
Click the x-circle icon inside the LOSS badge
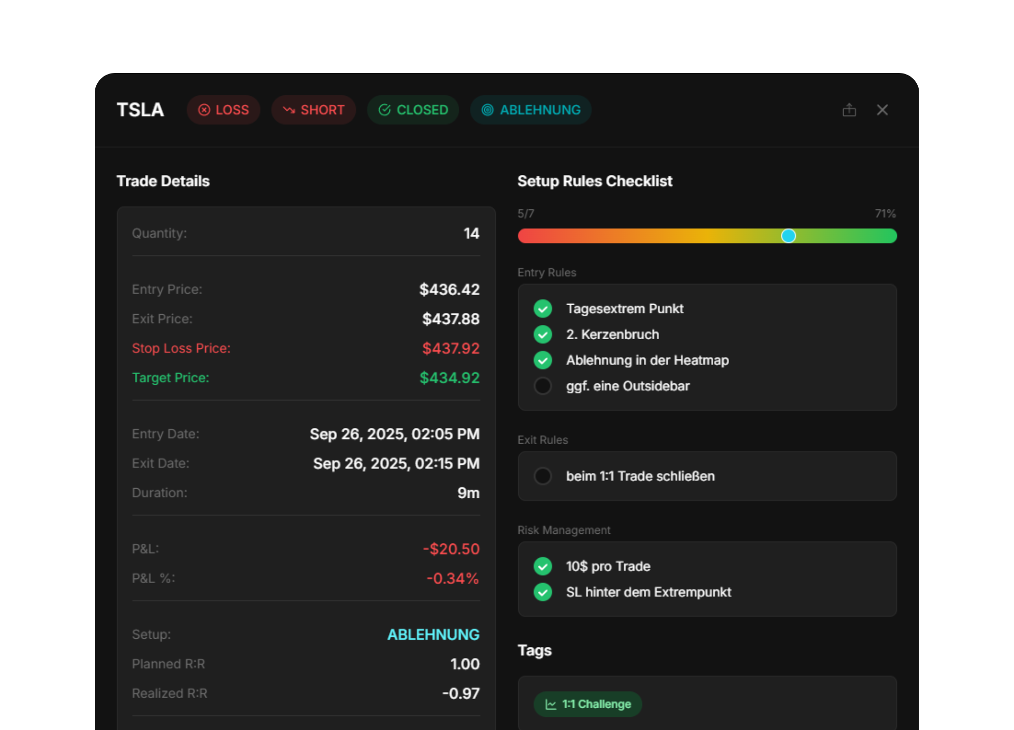pos(204,109)
